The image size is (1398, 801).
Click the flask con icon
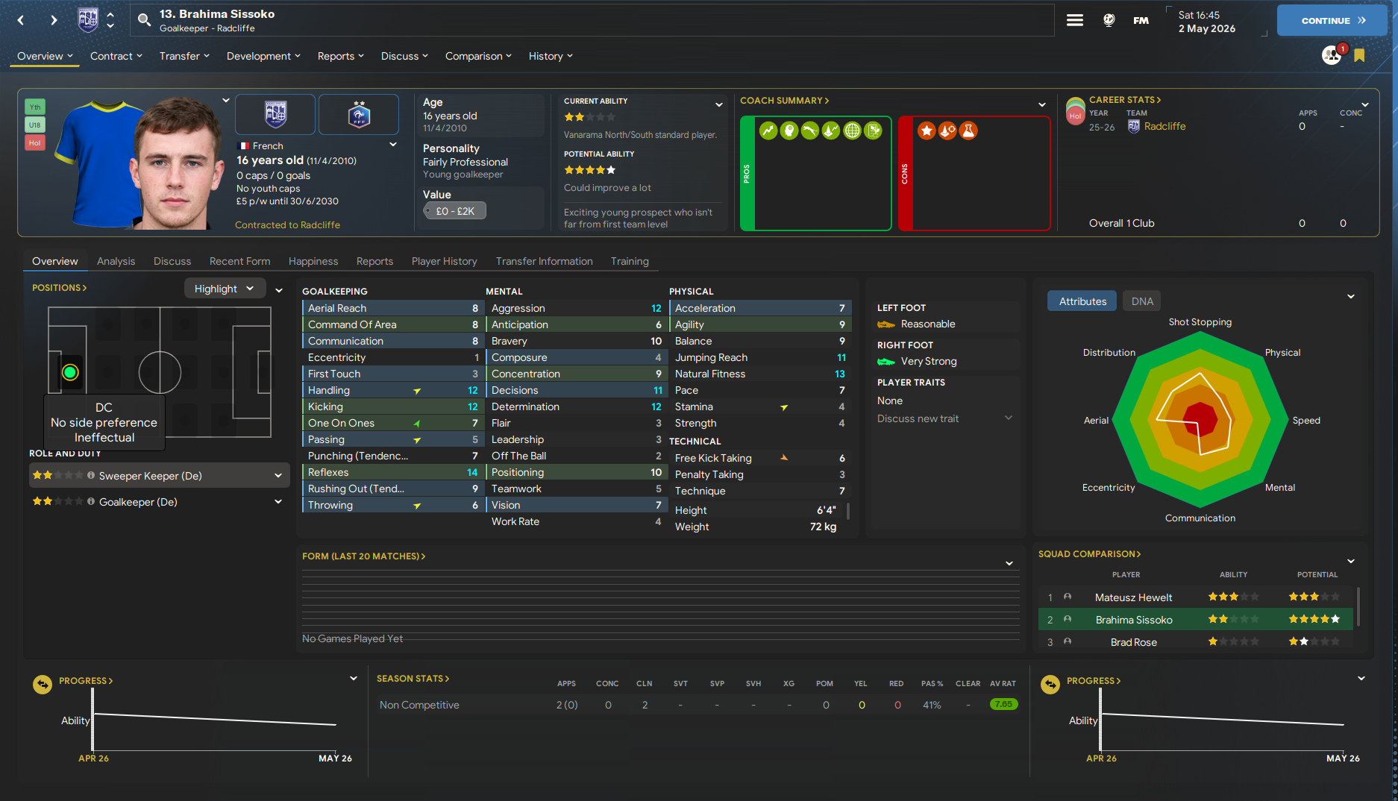click(968, 131)
